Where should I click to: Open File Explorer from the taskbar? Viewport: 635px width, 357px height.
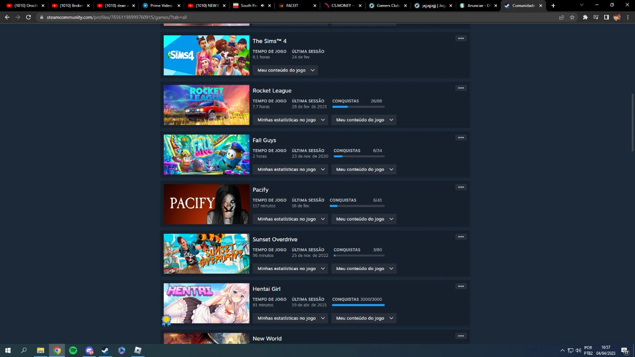click(40, 350)
